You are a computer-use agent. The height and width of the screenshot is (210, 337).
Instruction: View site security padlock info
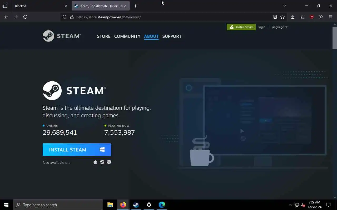[x=72, y=17]
